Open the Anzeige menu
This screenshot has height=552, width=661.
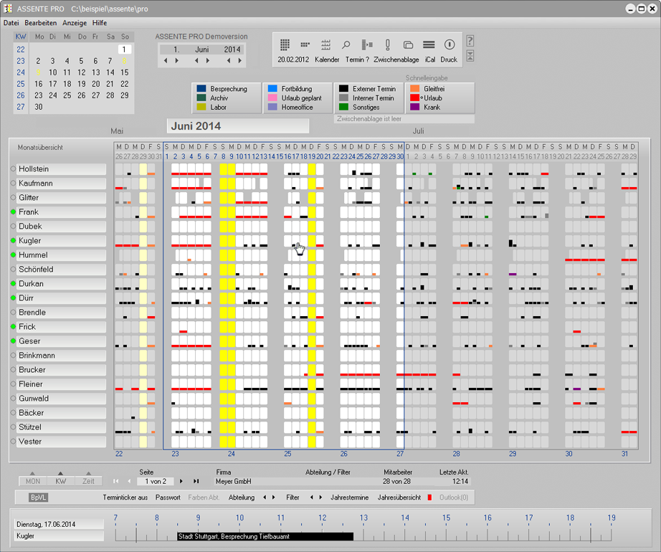click(75, 23)
